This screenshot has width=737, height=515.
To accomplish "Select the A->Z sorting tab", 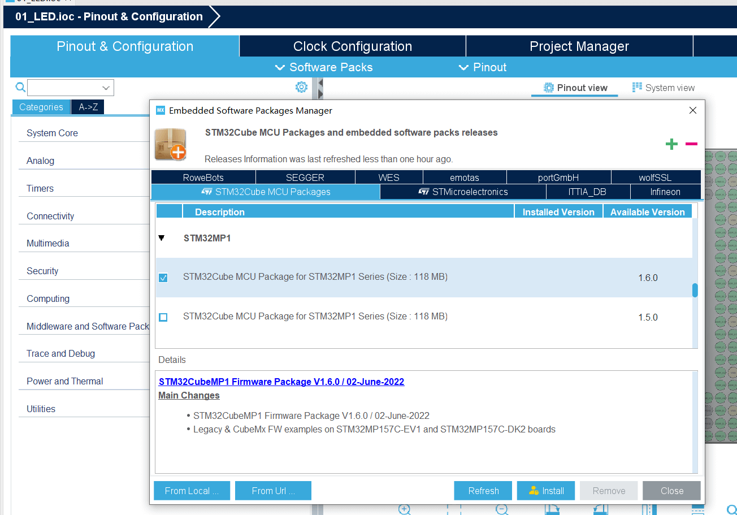I will [88, 107].
